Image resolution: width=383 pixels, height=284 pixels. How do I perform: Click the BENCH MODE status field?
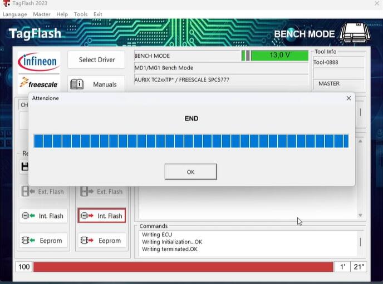click(x=187, y=56)
